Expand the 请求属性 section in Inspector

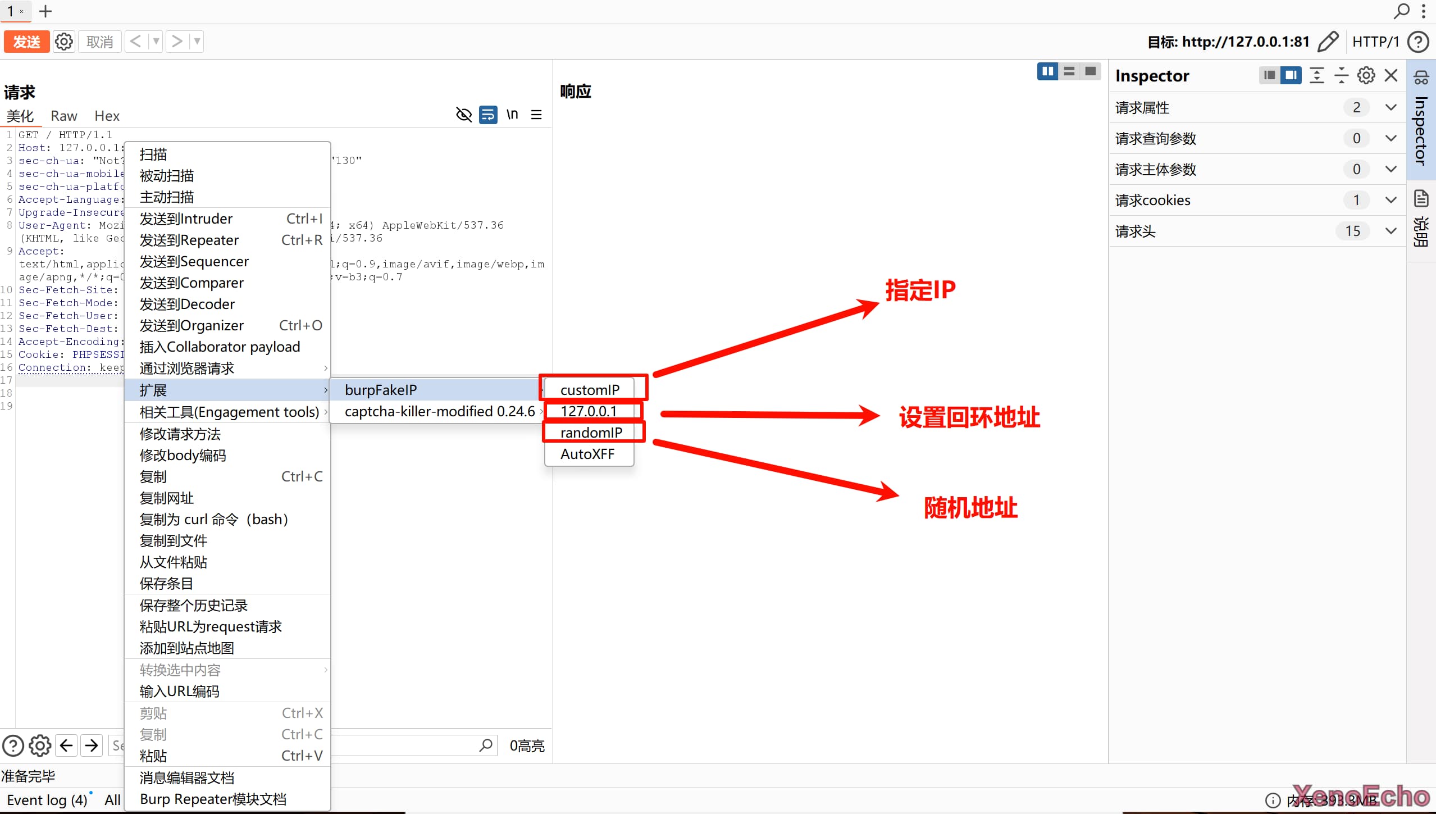[x=1391, y=107]
